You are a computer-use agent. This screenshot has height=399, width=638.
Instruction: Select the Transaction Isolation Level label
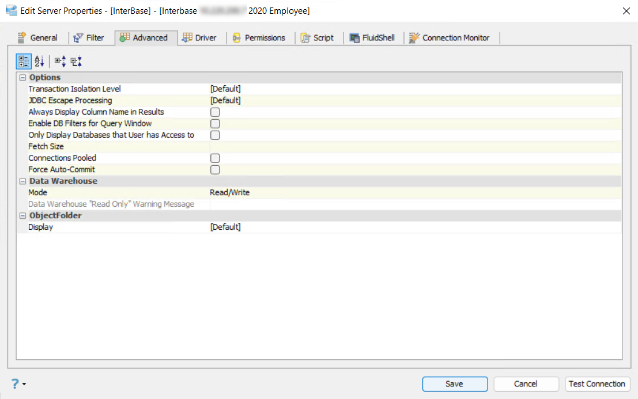pyautogui.click(x=74, y=89)
